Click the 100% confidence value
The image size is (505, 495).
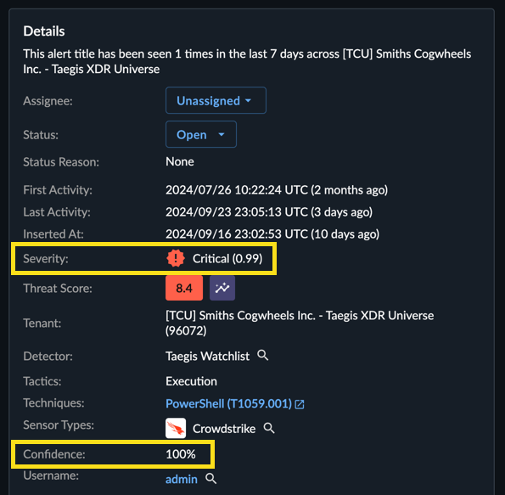pyautogui.click(x=180, y=454)
